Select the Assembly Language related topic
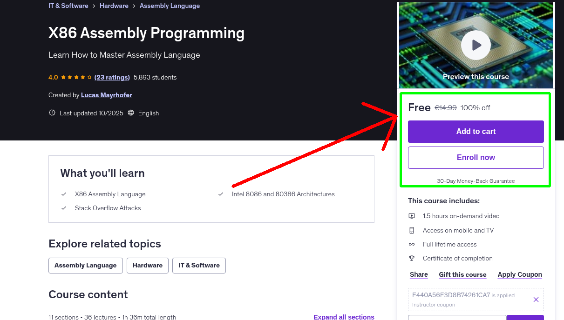 click(85, 265)
